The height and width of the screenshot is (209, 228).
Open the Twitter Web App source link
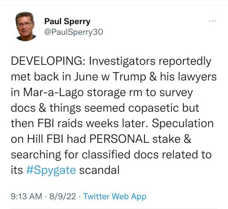[x=115, y=196]
